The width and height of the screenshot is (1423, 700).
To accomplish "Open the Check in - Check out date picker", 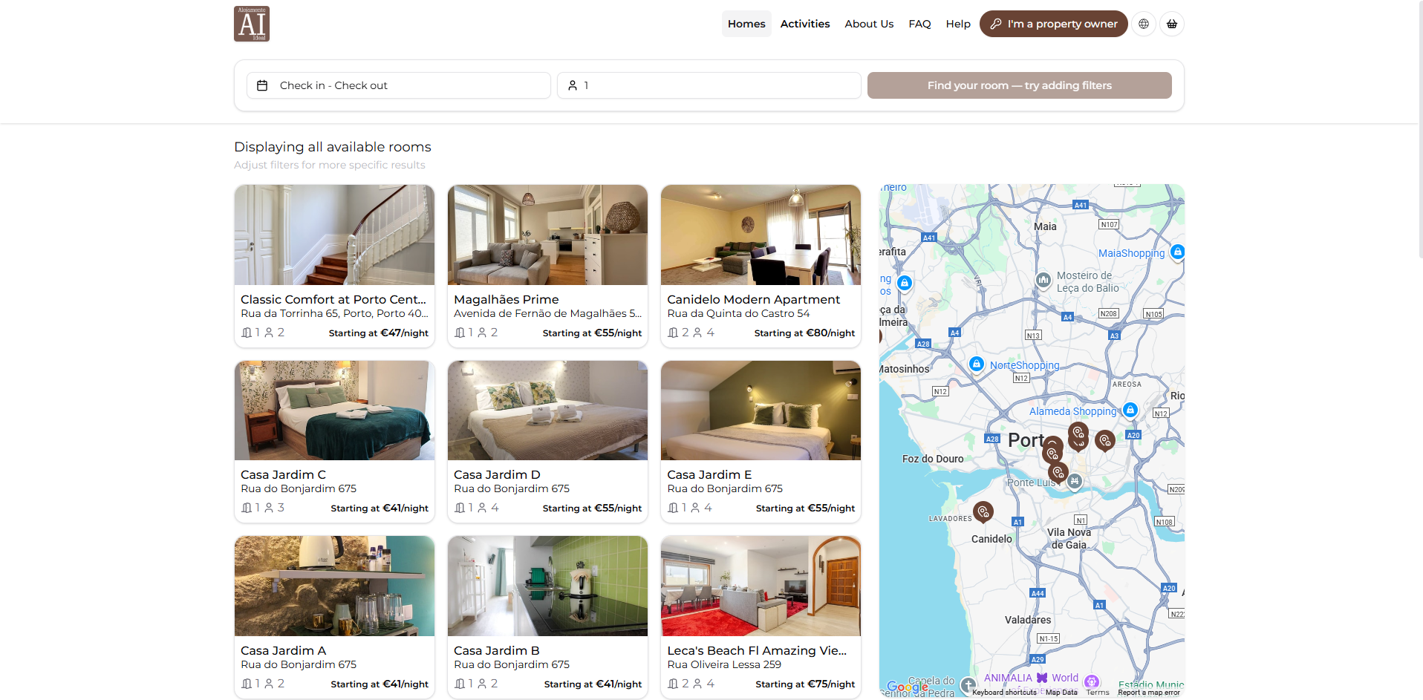I will point(399,85).
